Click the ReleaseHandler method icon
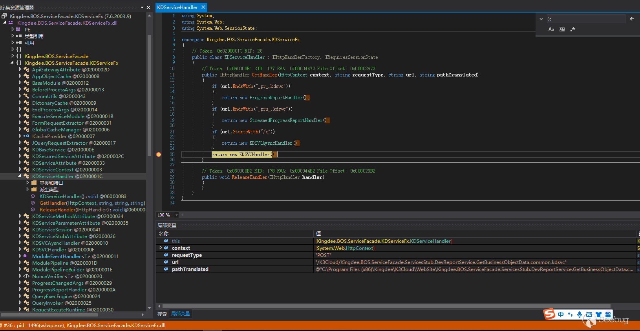 (33, 209)
